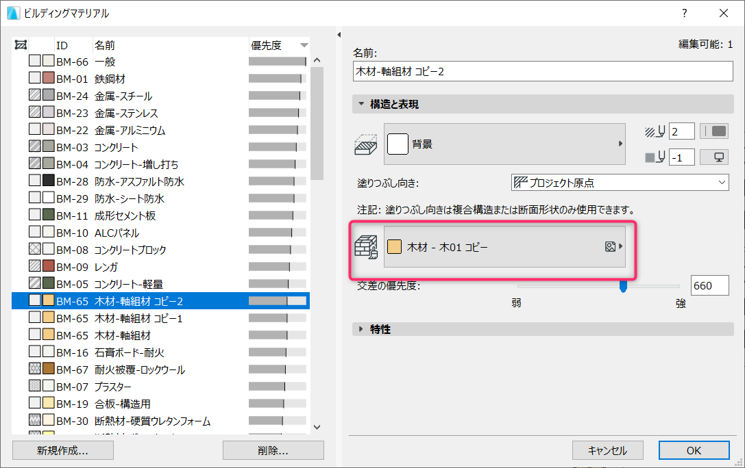Viewport: 745px width, 468px height.
Task: Click the fill pattern icon of BM-07 プラスター
Action: point(35,385)
